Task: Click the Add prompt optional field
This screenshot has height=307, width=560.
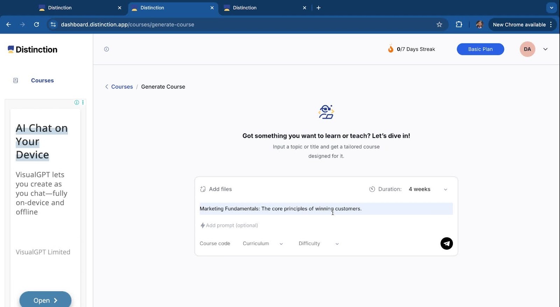Action: click(x=232, y=225)
